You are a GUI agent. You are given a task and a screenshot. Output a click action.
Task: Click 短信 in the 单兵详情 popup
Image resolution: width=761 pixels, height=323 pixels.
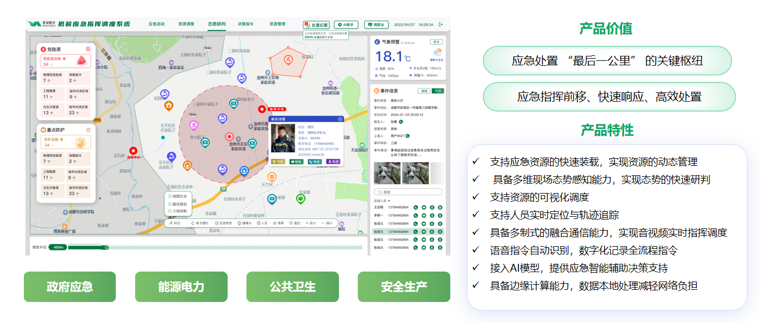click(x=297, y=161)
